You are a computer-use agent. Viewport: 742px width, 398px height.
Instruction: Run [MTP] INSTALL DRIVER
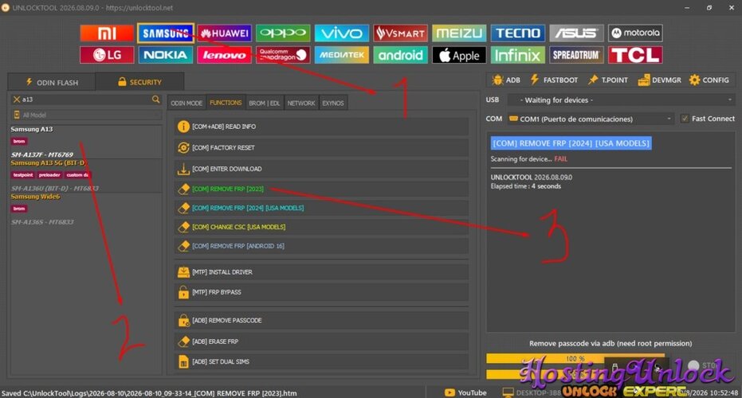tap(321, 271)
